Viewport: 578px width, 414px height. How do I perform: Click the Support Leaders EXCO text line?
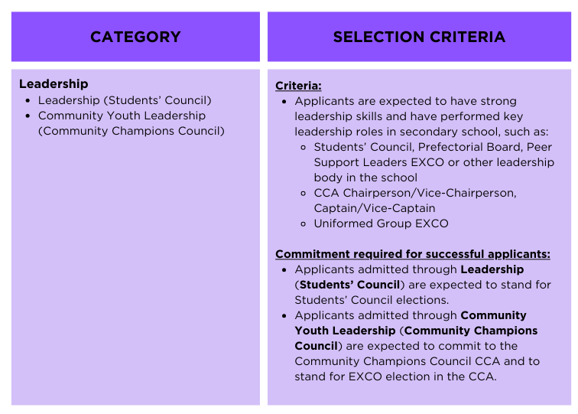click(433, 162)
